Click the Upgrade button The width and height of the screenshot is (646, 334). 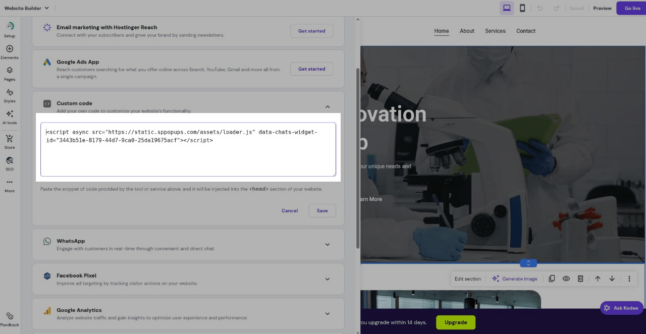tap(456, 322)
